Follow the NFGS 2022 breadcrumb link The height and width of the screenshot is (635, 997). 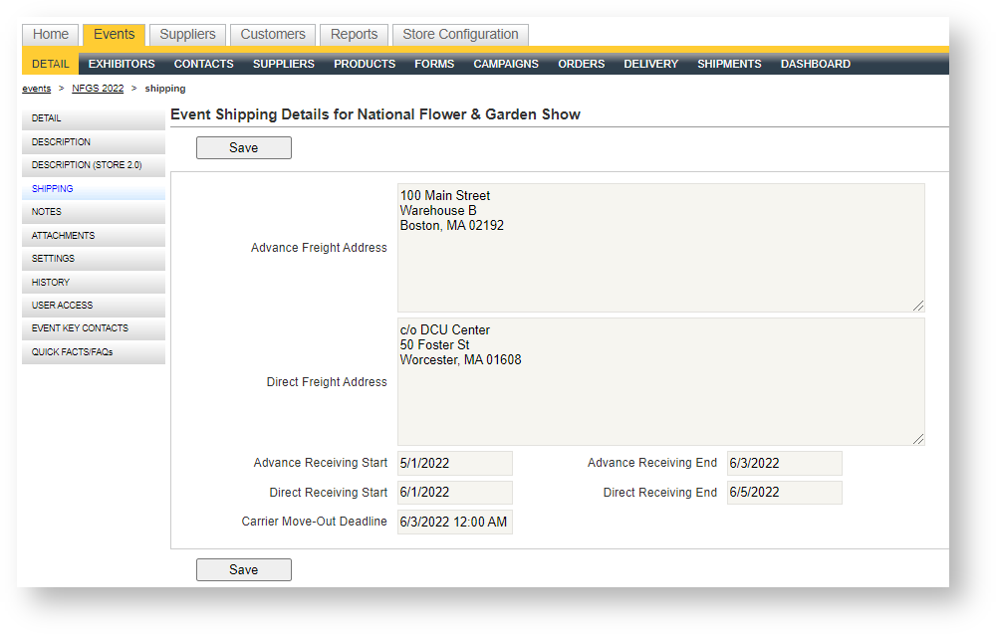pos(98,89)
